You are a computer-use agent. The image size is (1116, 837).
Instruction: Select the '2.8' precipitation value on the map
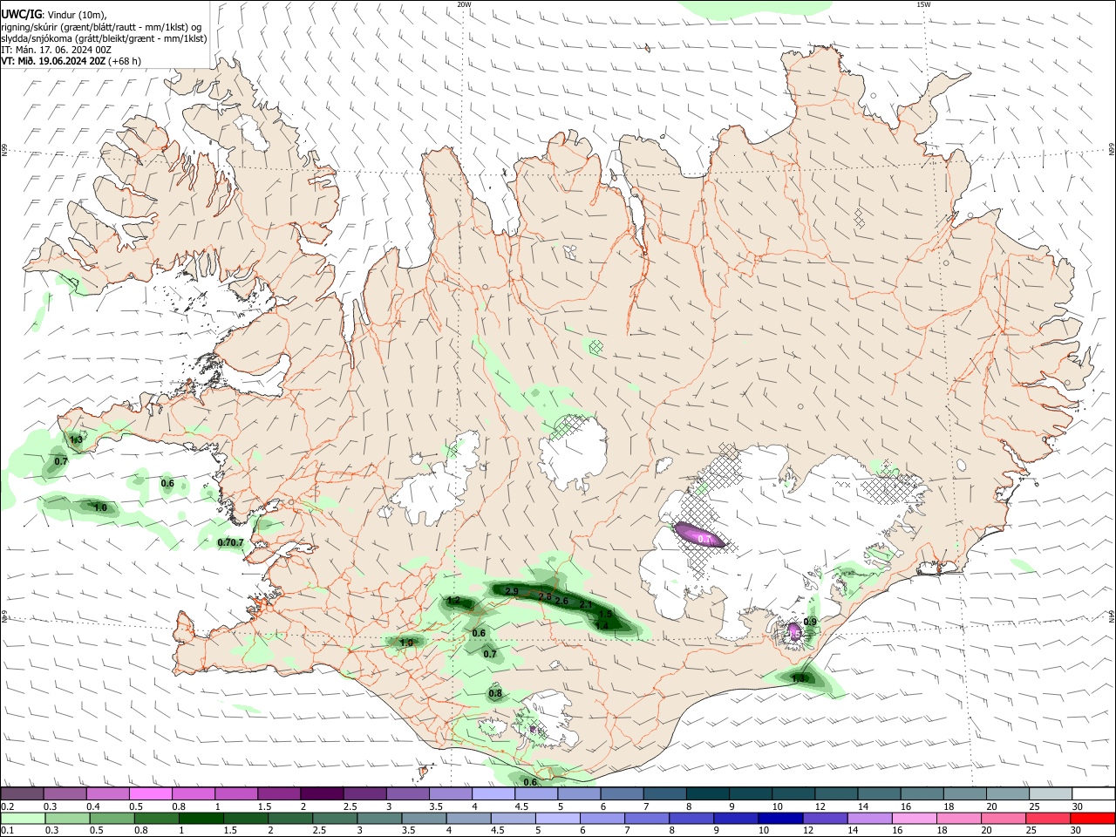coord(545,597)
